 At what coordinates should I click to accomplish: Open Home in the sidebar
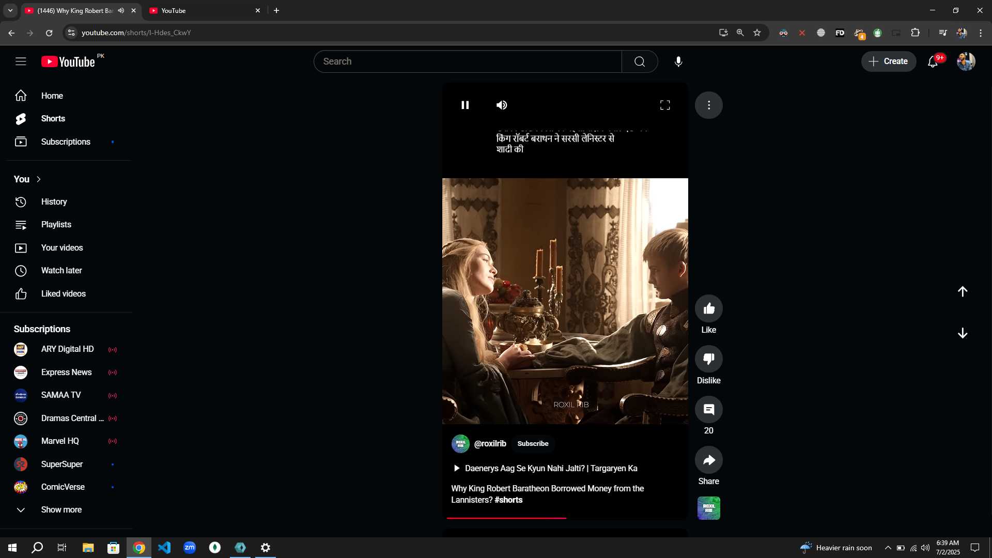point(66,96)
